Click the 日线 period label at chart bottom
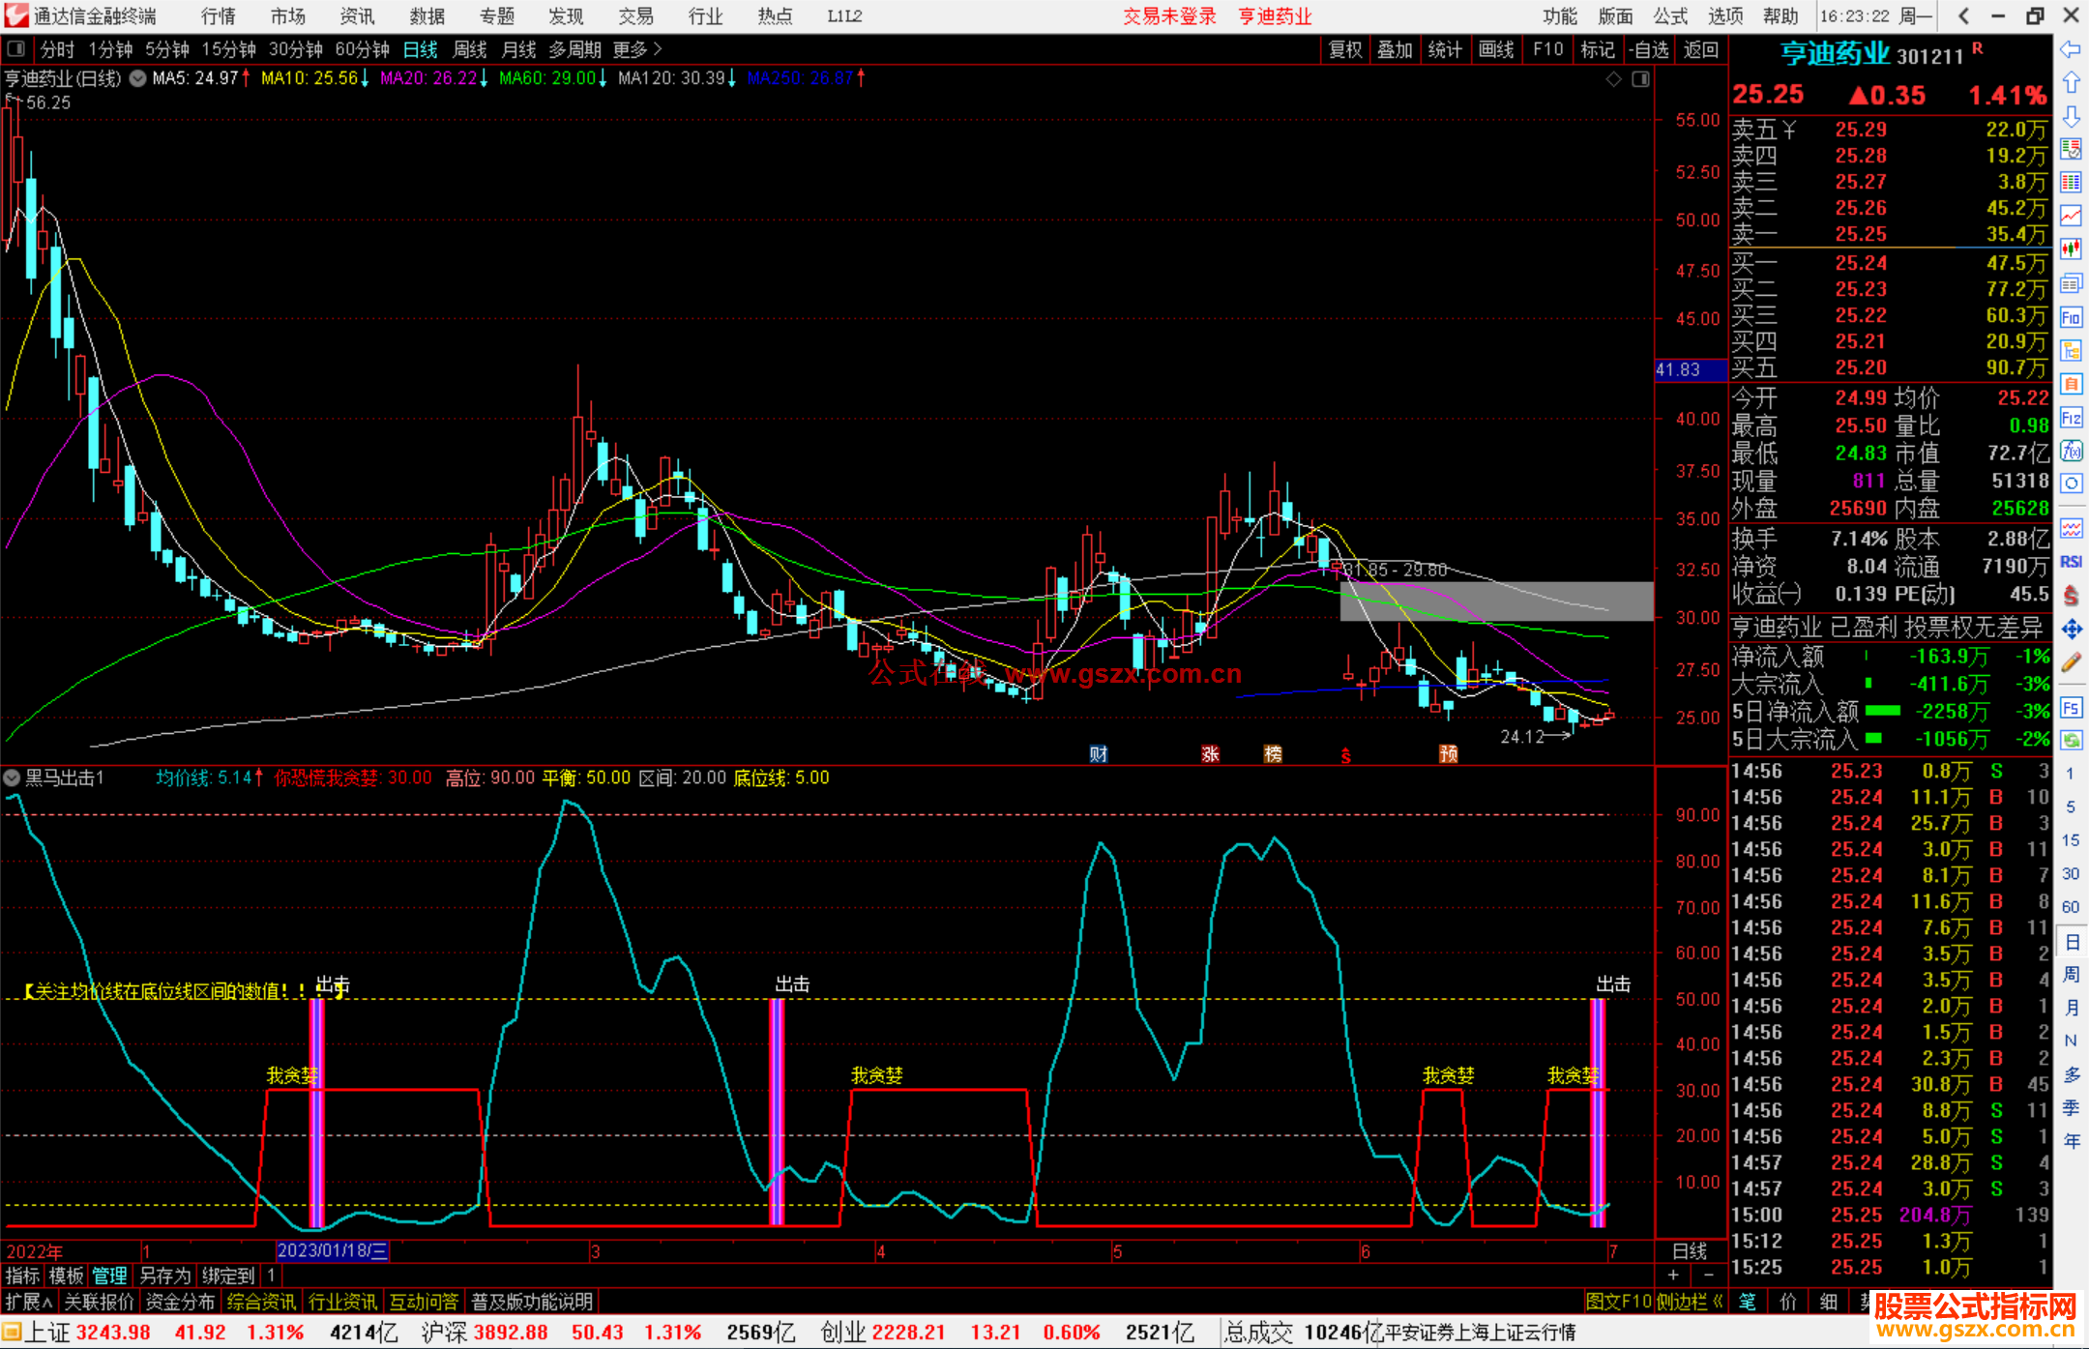2089x1349 pixels. pos(1690,1251)
